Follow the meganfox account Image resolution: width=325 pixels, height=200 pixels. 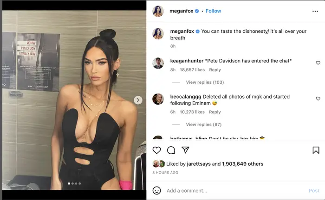213,11
